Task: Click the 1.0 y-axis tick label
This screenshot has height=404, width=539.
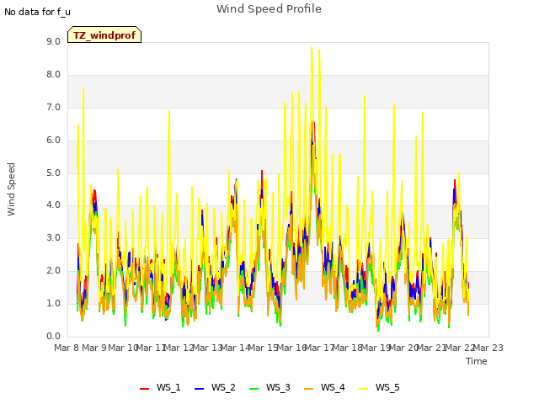Action: [x=53, y=303]
